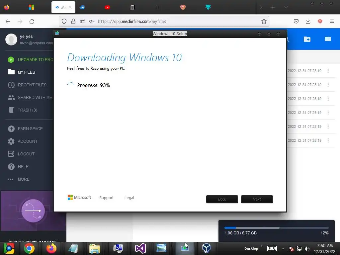Open the network tray icon
The width and height of the screenshot is (340, 255).
[299, 249]
